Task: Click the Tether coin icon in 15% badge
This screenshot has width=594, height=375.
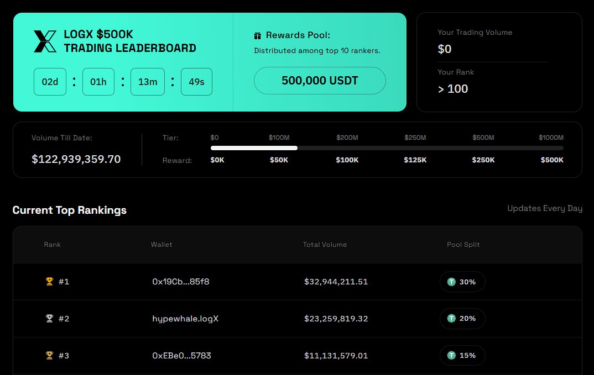Action: point(452,356)
